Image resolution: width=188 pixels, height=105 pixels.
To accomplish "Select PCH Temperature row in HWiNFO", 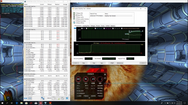I will point(46,76).
